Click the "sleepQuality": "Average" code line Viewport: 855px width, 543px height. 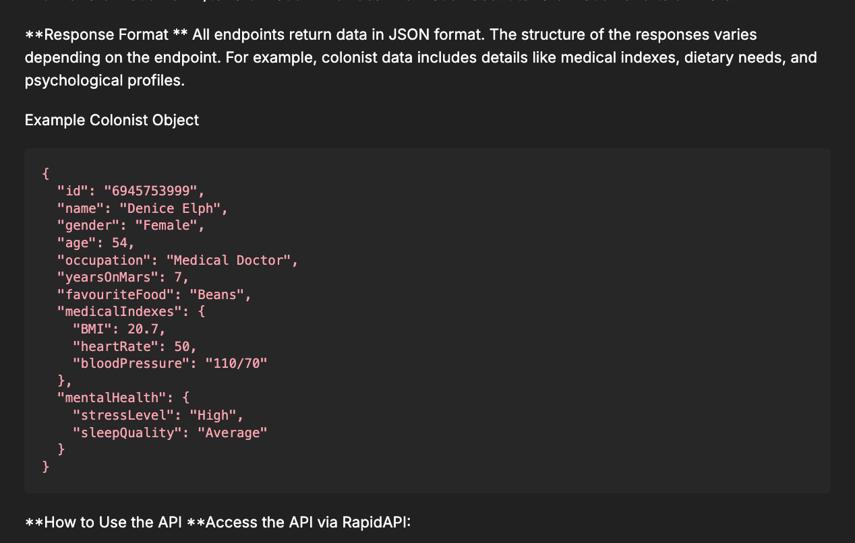tap(171, 433)
